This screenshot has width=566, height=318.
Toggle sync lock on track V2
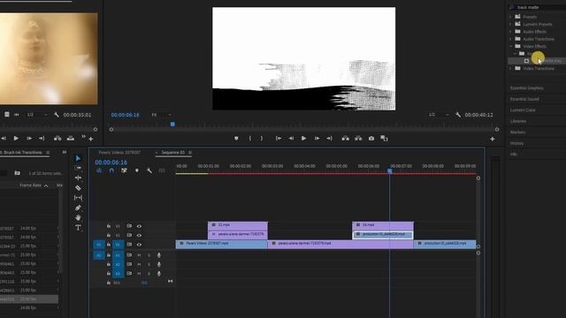pos(129,236)
